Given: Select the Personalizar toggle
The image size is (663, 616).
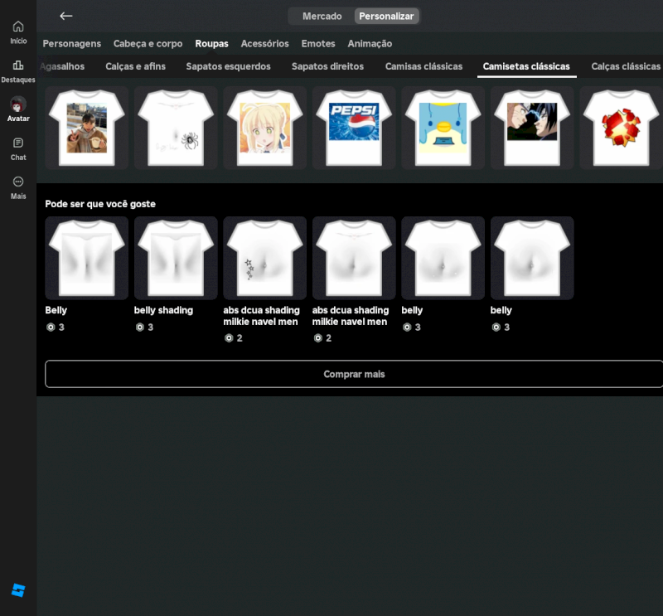Looking at the screenshot, I should 386,16.
